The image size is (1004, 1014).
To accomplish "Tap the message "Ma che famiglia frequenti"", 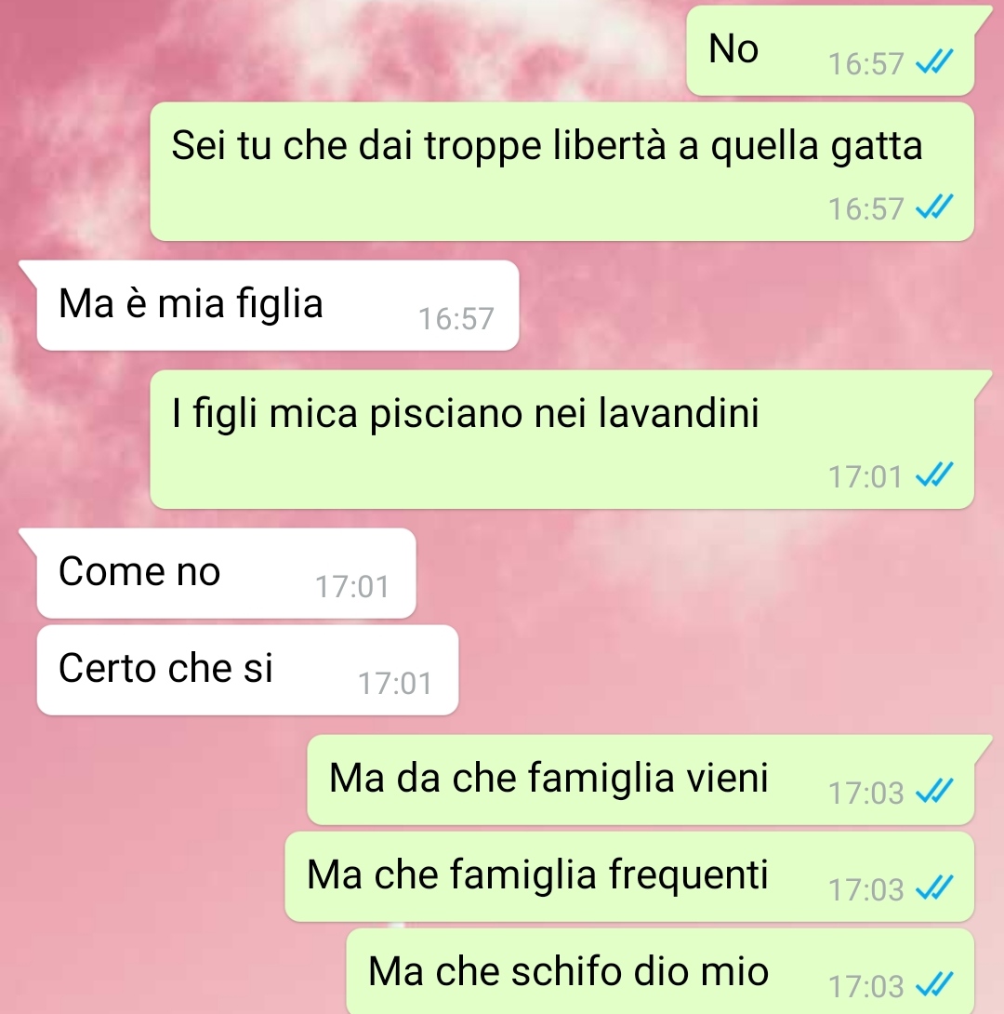I will (x=629, y=876).
